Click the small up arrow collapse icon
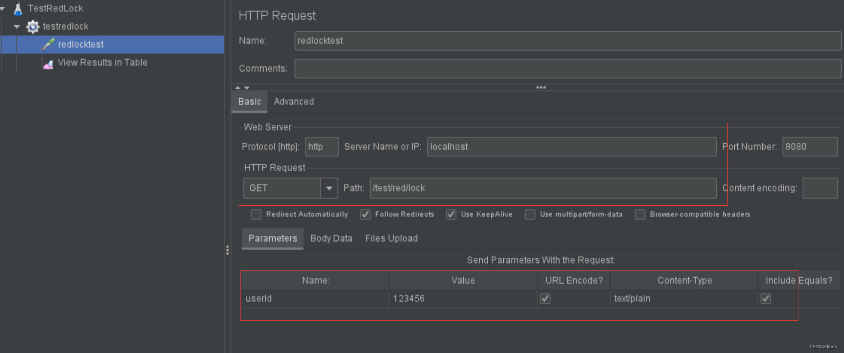The image size is (844, 353). point(238,88)
